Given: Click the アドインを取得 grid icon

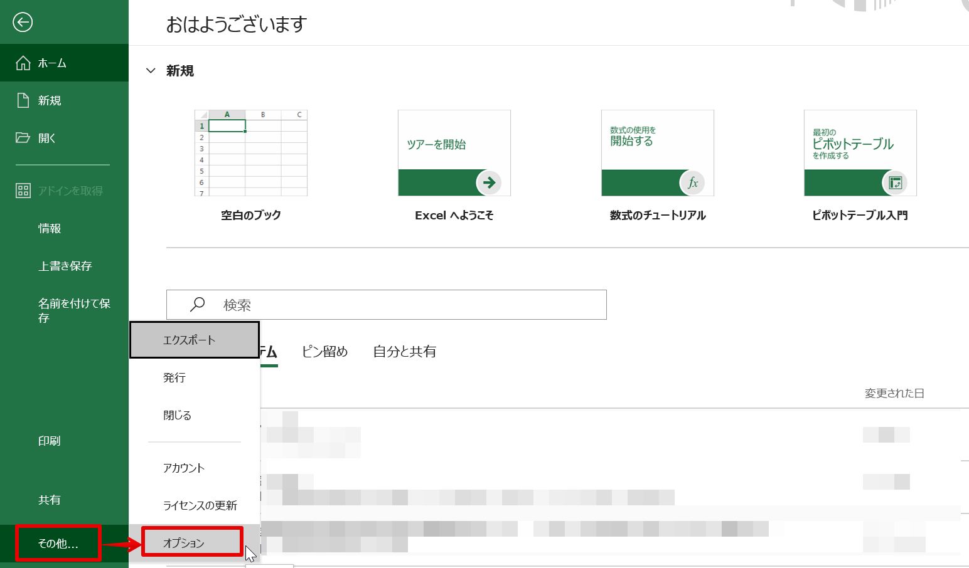Looking at the screenshot, I should click(x=23, y=191).
